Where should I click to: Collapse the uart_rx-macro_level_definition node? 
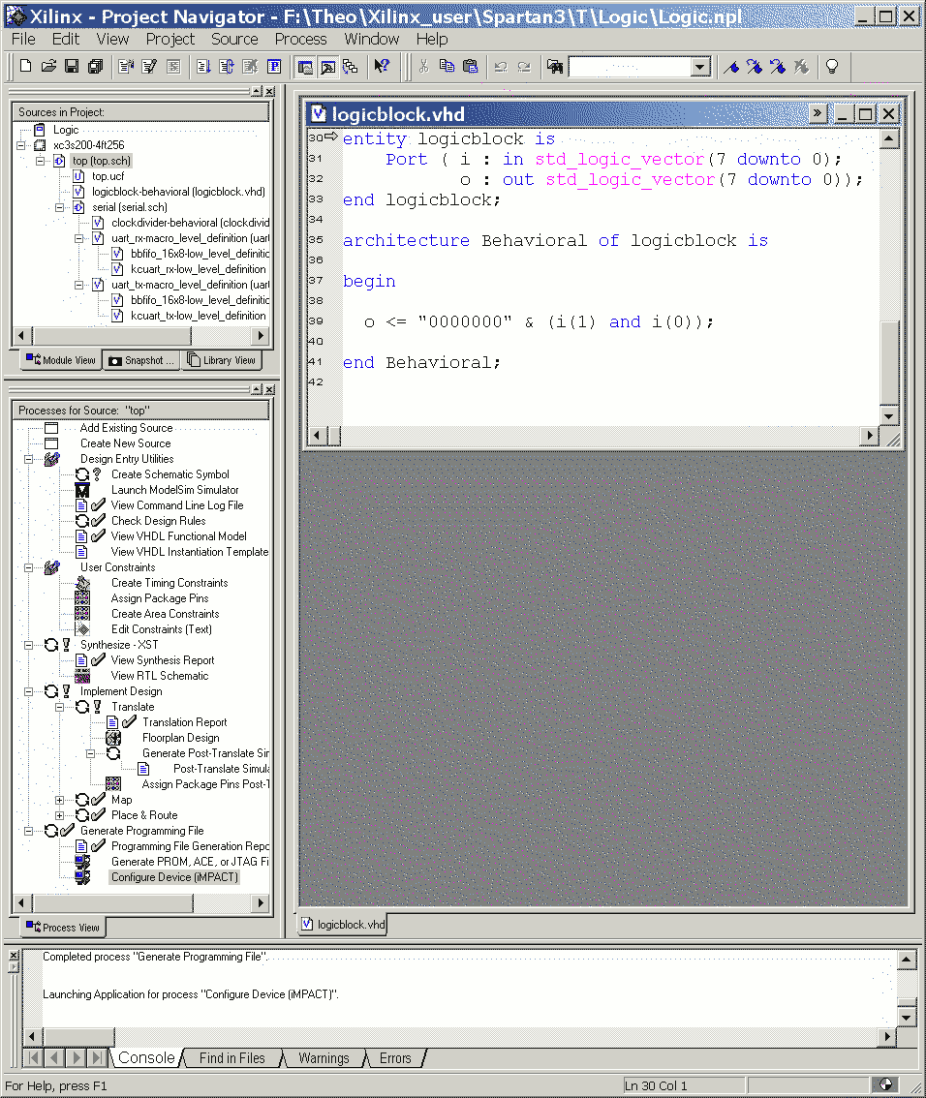[79, 238]
